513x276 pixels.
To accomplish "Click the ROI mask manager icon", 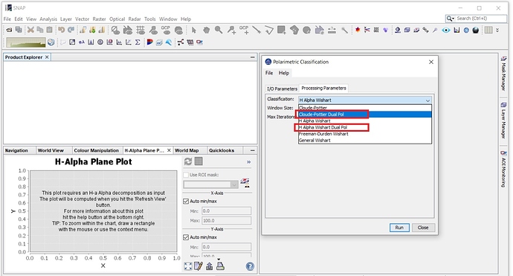I will click(245, 183).
